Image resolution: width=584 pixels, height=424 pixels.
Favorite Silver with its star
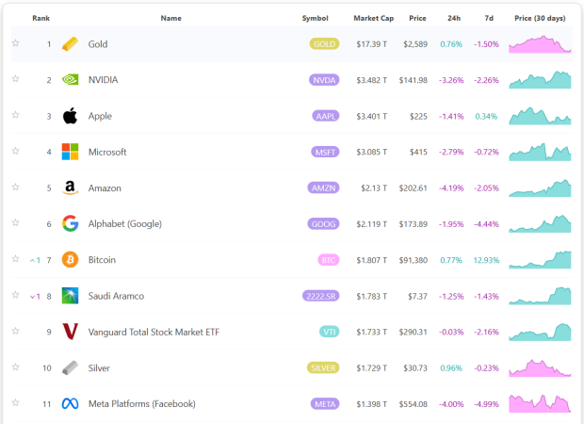tap(16, 367)
